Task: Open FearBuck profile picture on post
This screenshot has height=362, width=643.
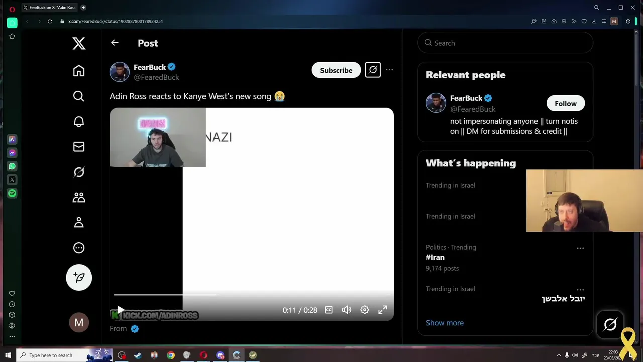Action: pos(120,72)
